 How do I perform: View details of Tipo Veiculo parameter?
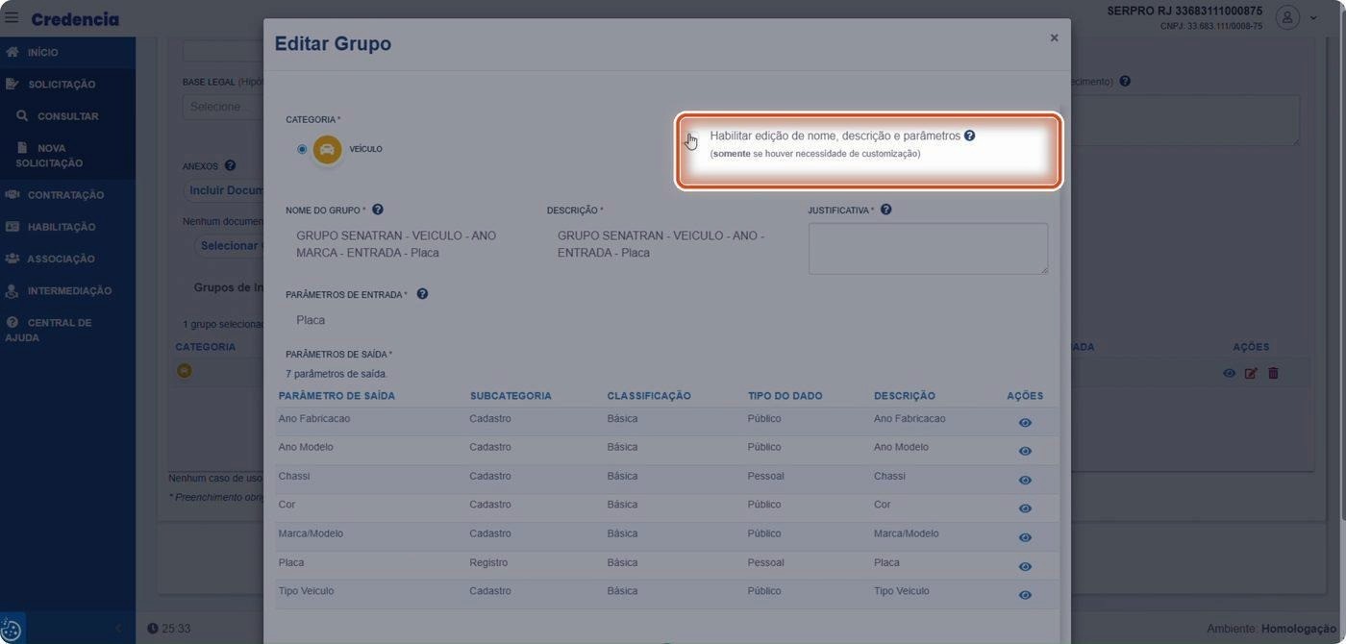click(1025, 595)
